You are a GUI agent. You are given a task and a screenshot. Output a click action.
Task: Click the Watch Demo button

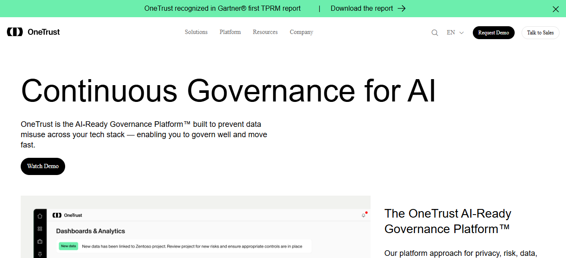(x=43, y=166)
